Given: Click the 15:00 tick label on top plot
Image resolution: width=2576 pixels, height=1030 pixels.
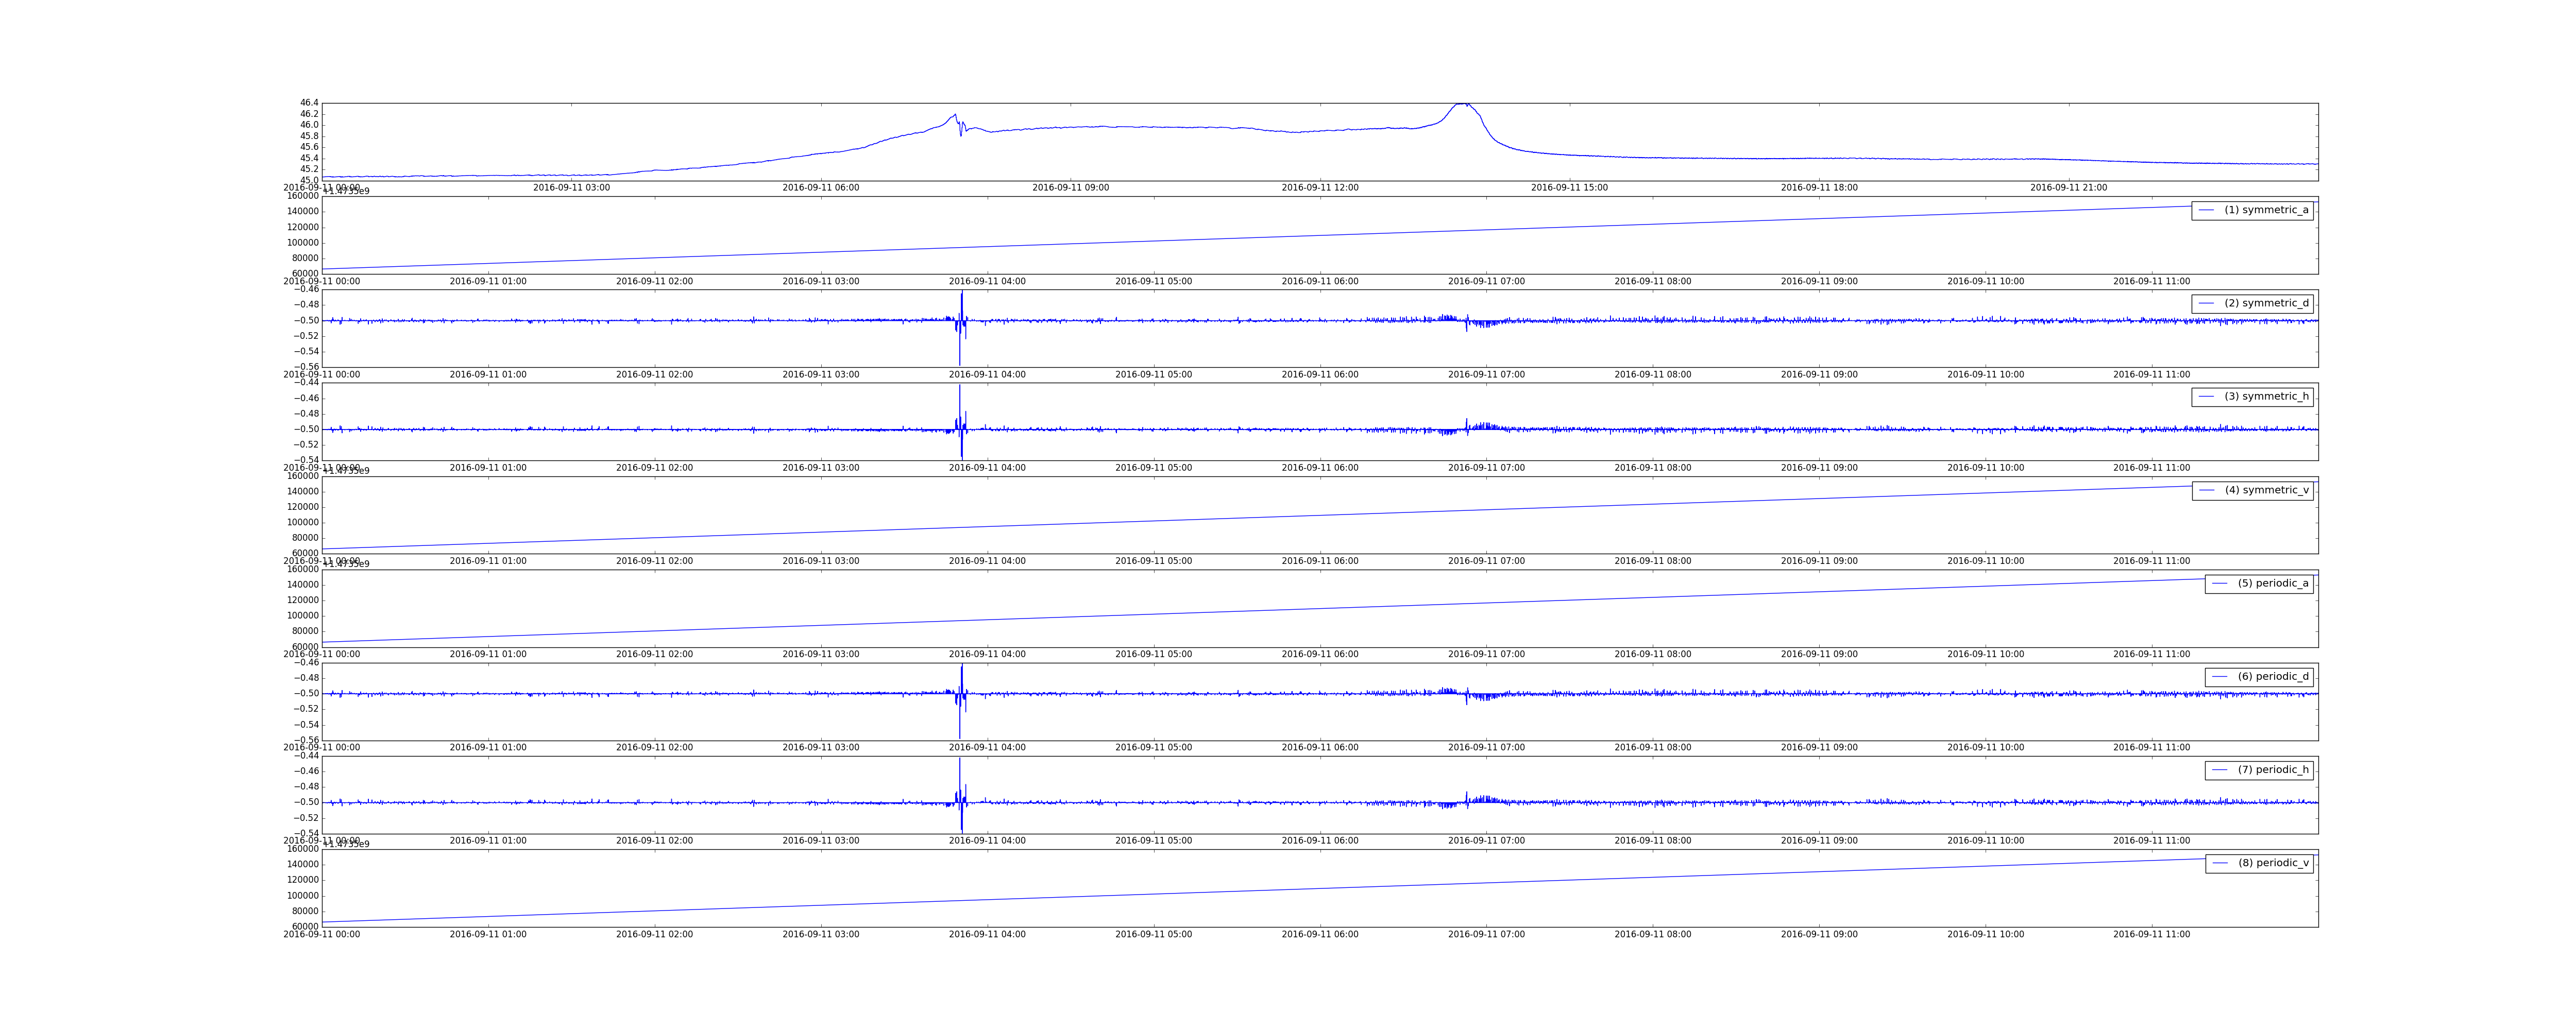Looking at the screenshot, I should point(1569,188).
